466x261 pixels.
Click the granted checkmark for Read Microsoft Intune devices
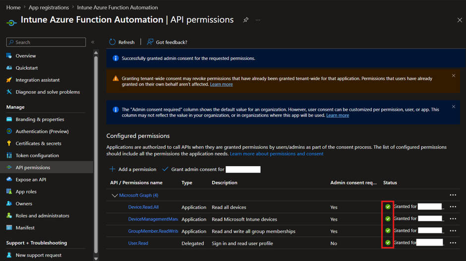click(388, 218)
